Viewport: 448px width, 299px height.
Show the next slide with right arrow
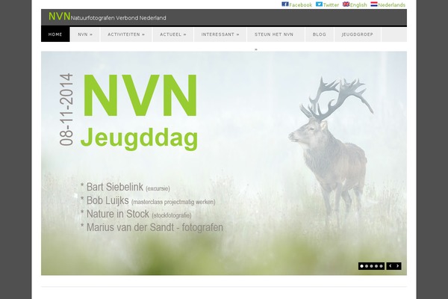pos(398,266)
